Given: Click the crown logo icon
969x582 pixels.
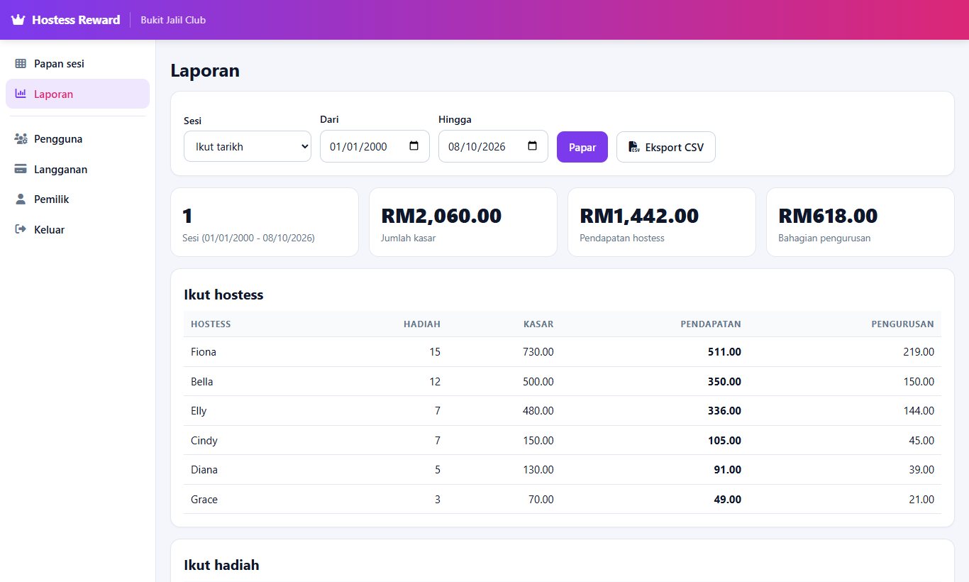Looking at the screenshot, I should (18, 20).
